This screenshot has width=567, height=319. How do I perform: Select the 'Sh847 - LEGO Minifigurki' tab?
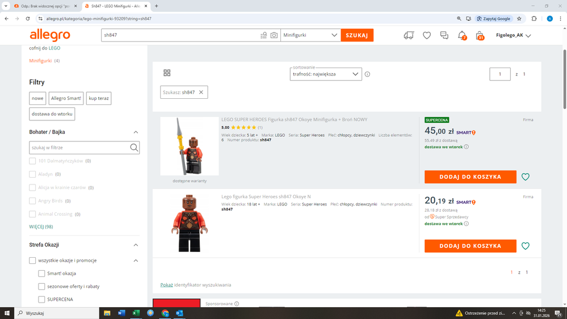(x=116, y=6)
